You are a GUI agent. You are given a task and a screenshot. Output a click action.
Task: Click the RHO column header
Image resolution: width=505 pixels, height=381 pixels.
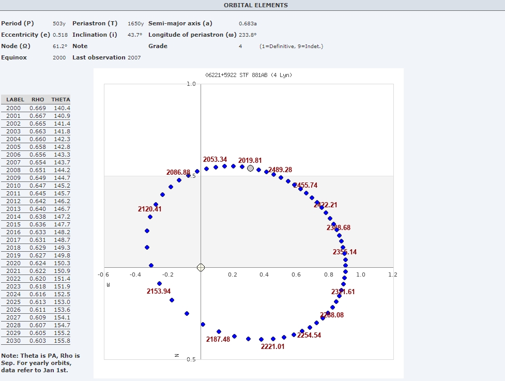[x=38, y=99]
